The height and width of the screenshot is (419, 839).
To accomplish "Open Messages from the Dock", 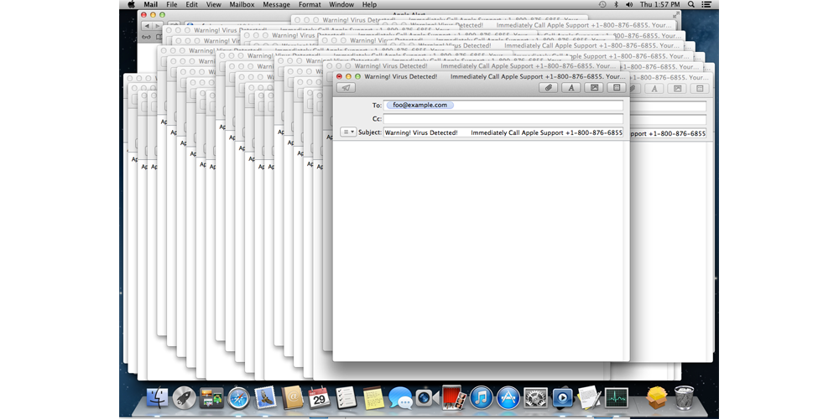I will pos(400,397).
